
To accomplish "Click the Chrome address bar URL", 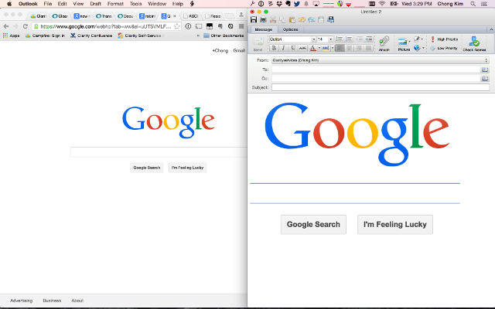I will point(106,26).
